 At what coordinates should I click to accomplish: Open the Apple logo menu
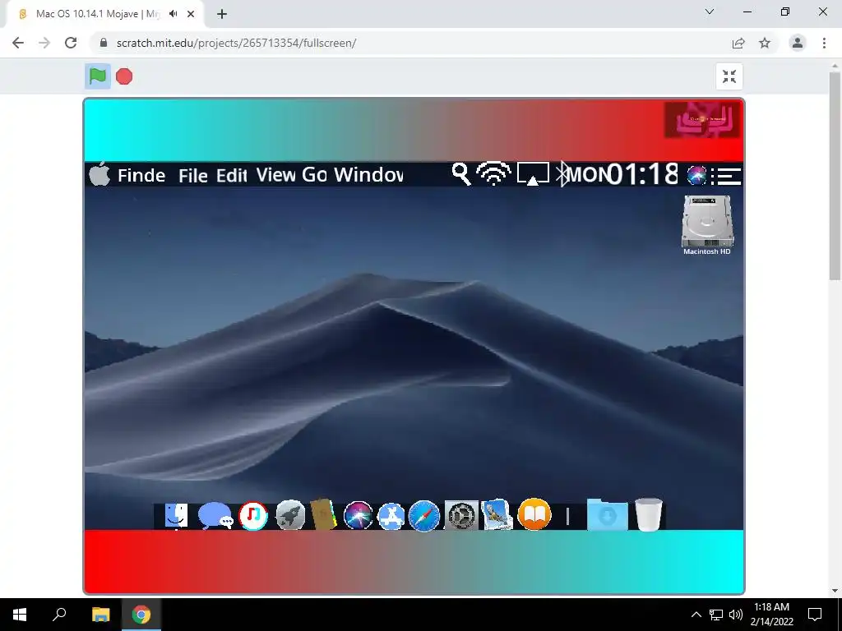[x=99, y=174]
